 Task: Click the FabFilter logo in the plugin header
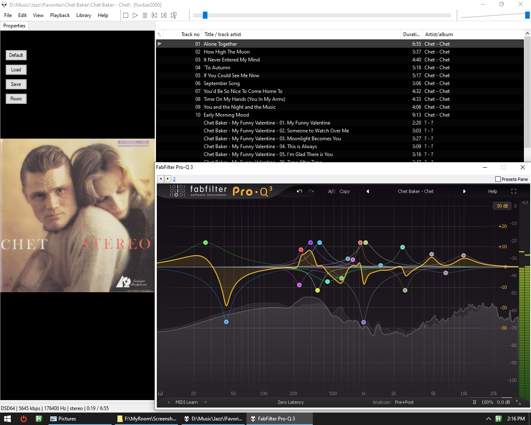[198, 191]
